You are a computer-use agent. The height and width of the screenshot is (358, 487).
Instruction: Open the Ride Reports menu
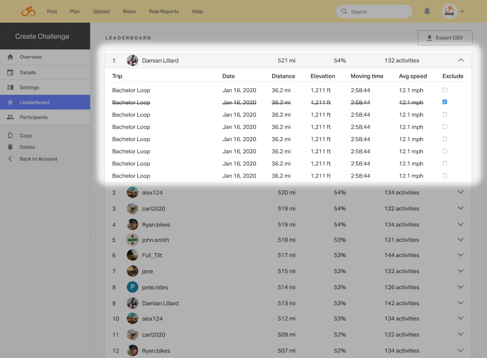pyautogui.click(x=164, y=12)
